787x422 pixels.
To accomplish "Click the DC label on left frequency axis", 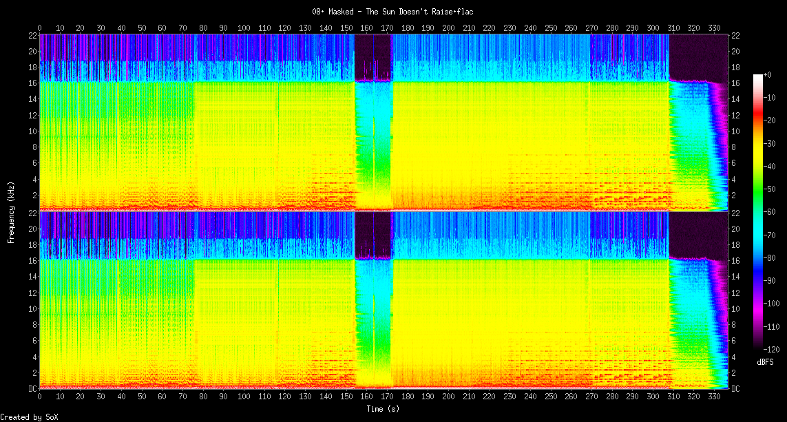I will 31,389.
